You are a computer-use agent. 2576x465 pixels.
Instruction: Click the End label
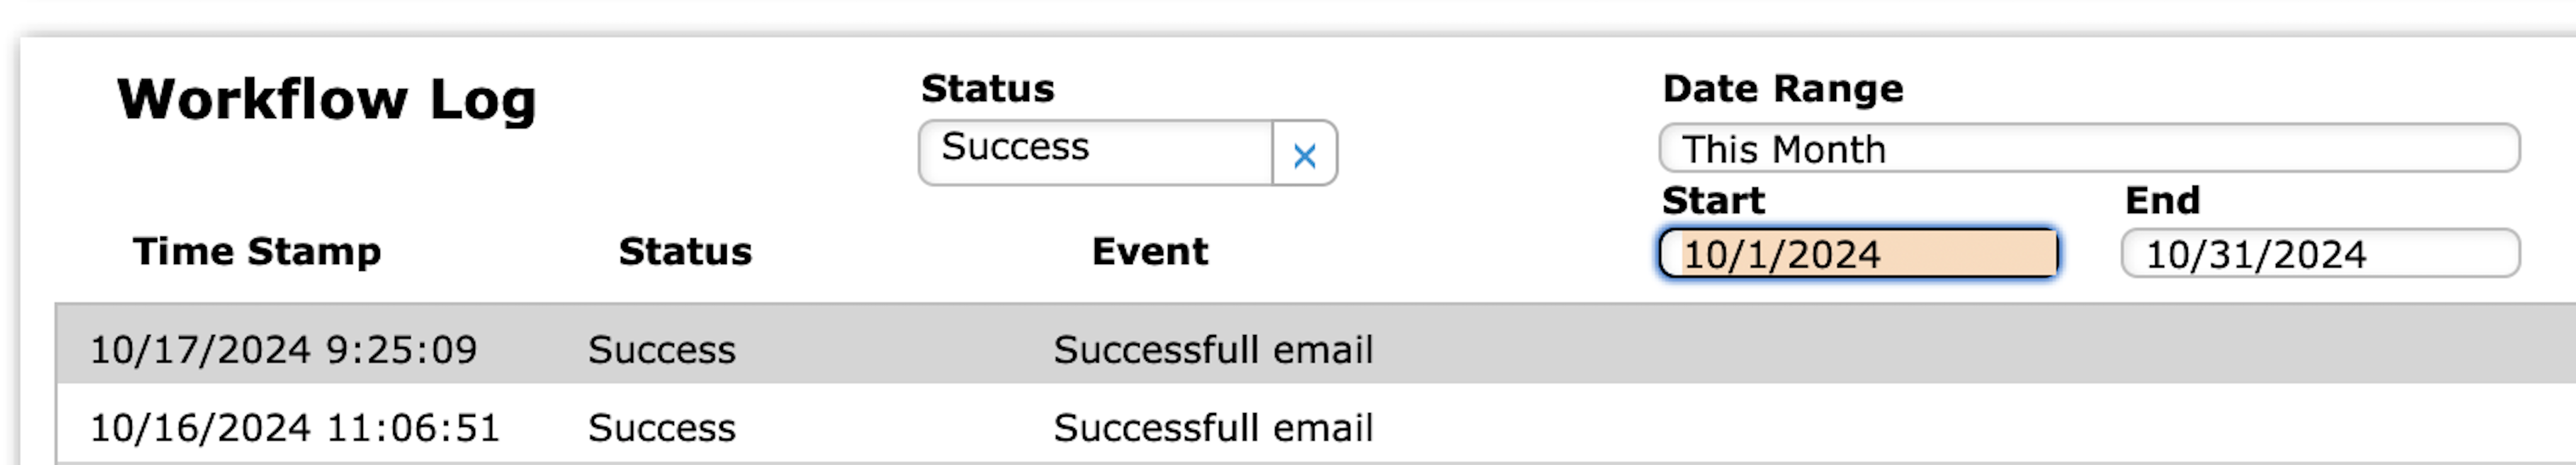(x=2162, y=201)
